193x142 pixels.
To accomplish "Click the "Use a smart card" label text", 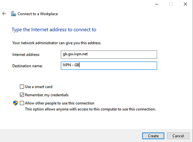I will [39, 87].
